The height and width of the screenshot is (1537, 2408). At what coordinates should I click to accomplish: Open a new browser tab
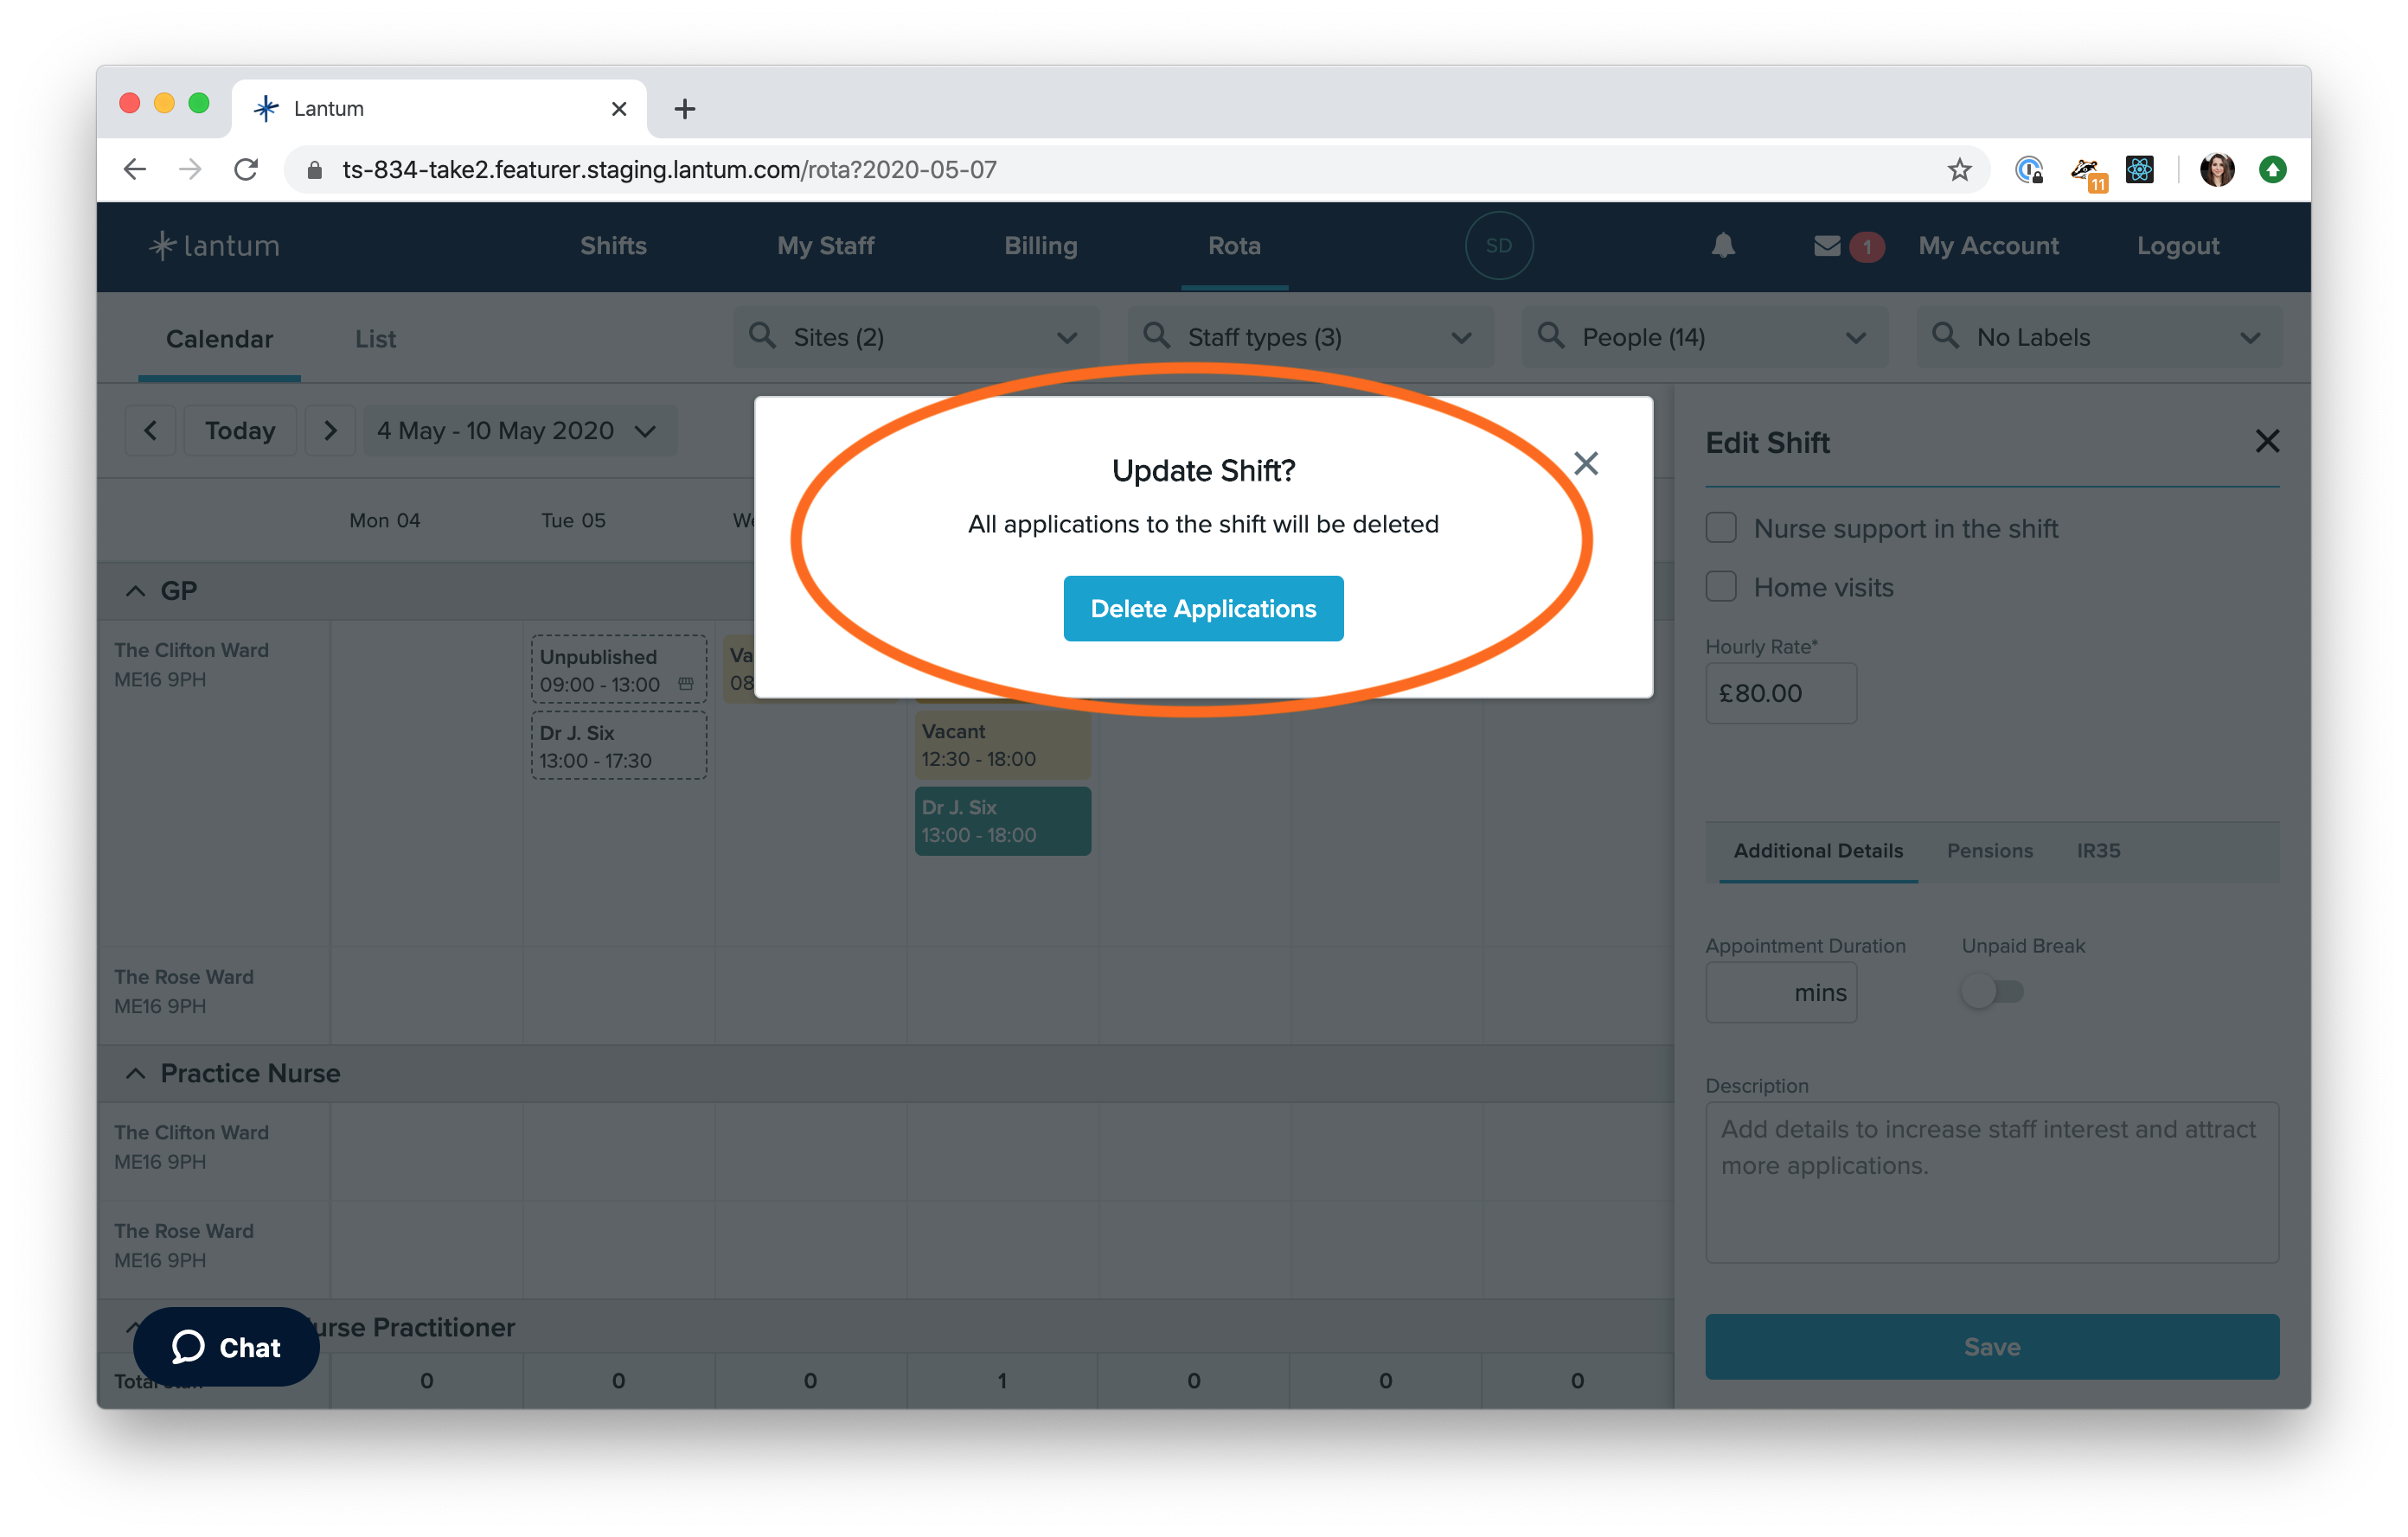click(x=684, y=108)
